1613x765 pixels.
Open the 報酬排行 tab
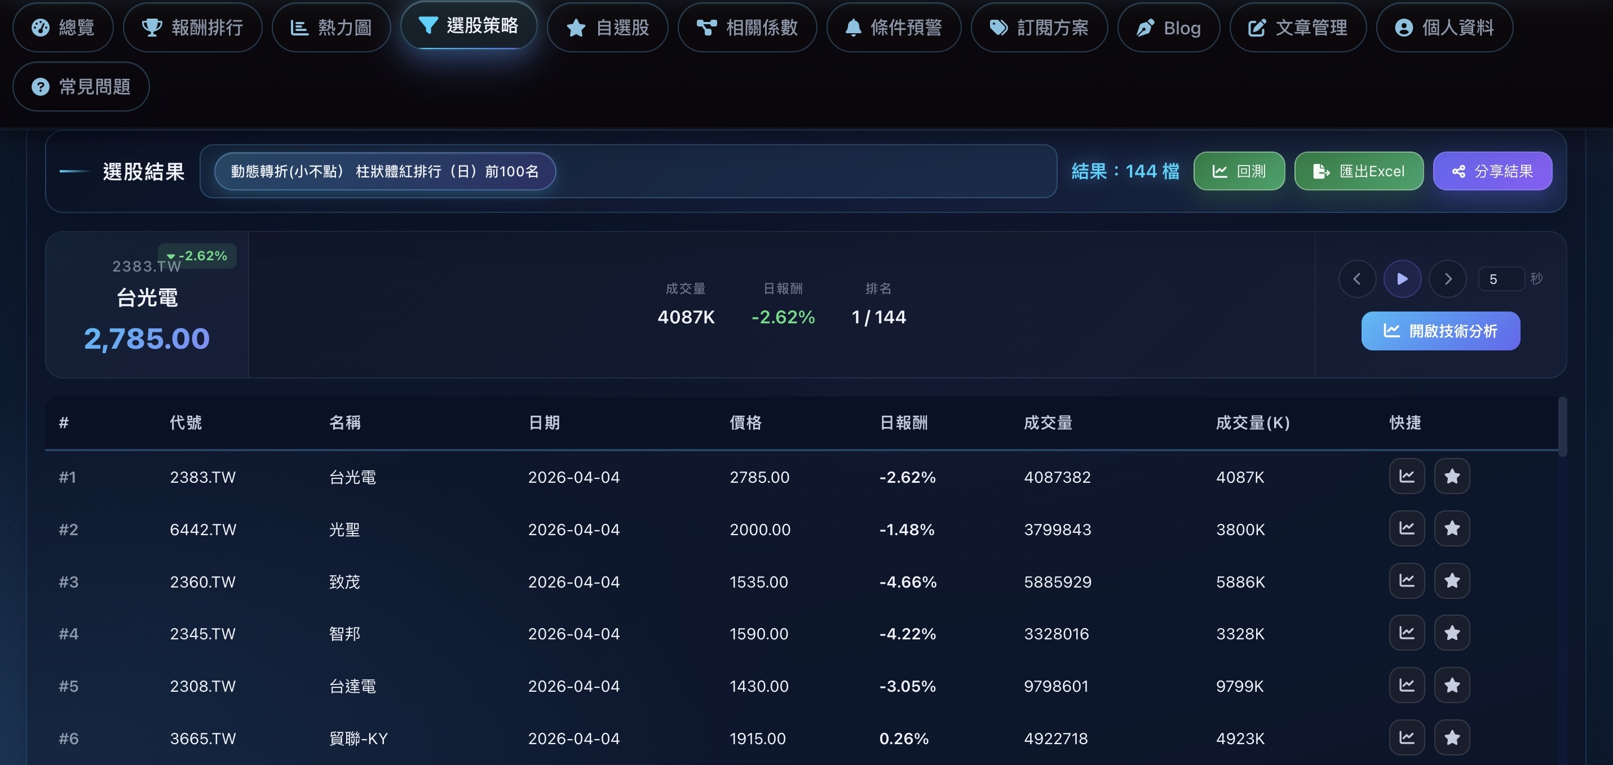pos(192,28)
